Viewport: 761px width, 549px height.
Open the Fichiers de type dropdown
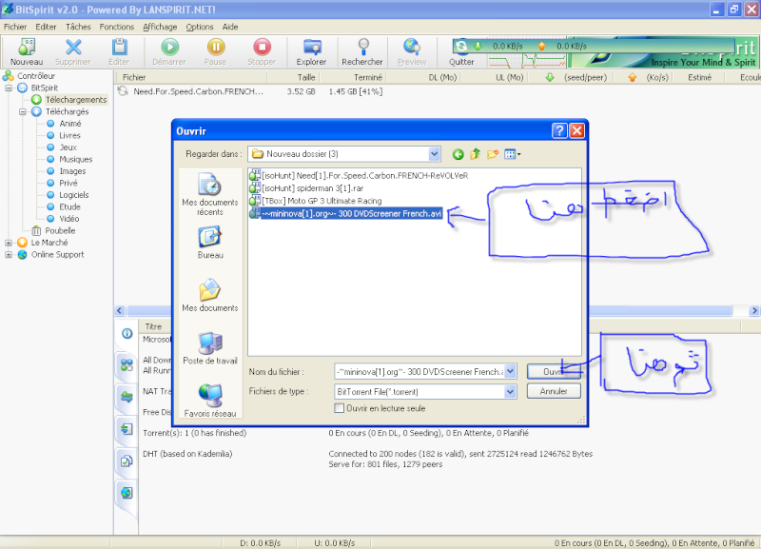coord(510,391)
